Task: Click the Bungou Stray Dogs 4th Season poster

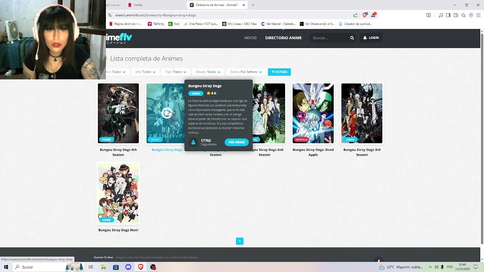Action: tap(118, 113)
